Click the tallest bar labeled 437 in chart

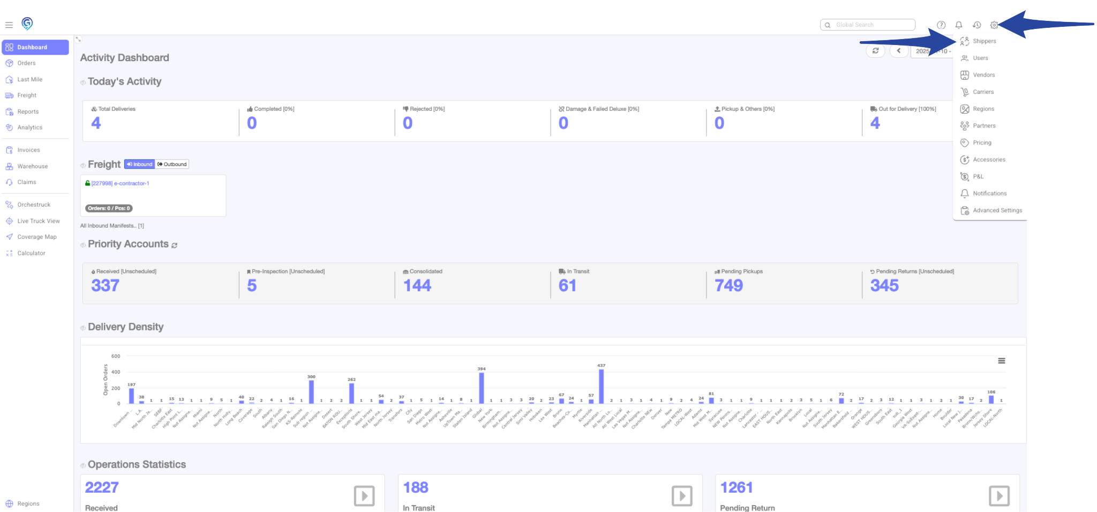601,386
